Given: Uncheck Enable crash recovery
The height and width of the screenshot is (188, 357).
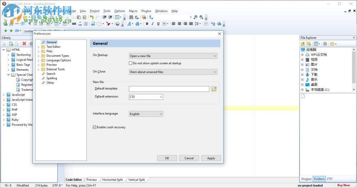Looking at the screenshot, I should (x=95, y=127).
